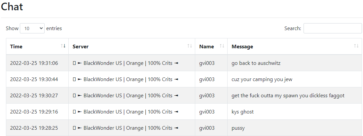Sort table by the Message header label
Image resolution: width=363 pixels, height=136 pixels.
[x=242, y=46]
